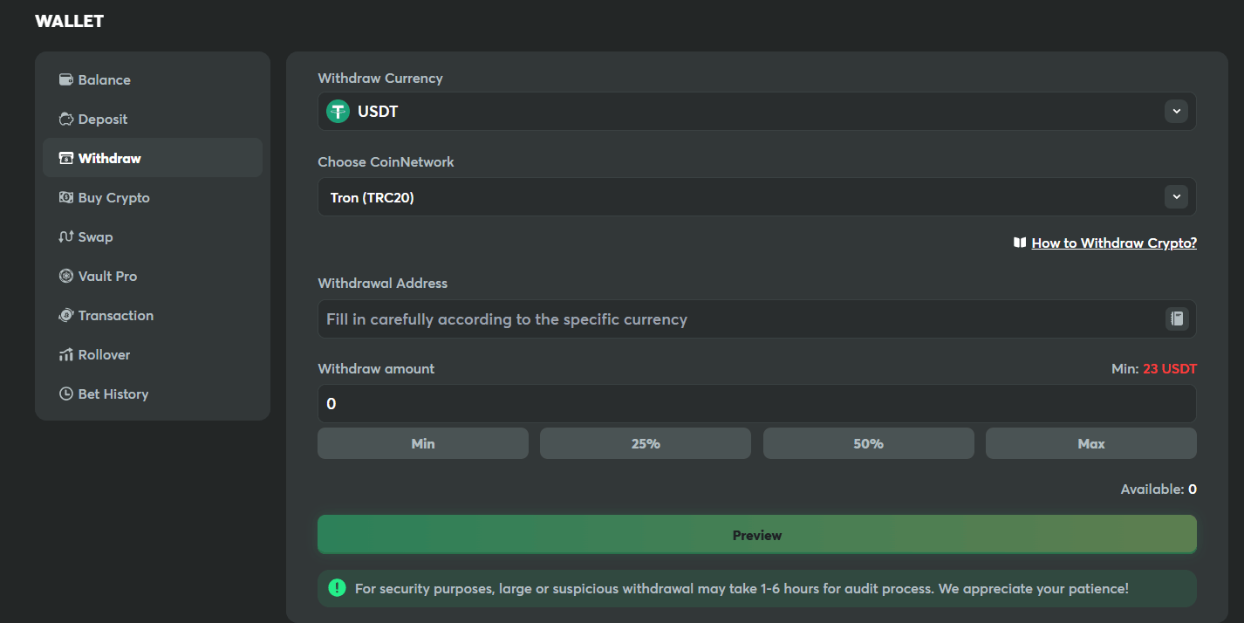The height and width of the screenshot is (623, 1244).
Task: Click the Buy Crypto cash icon
Action: pyautogui.click(x=65, y=197)
